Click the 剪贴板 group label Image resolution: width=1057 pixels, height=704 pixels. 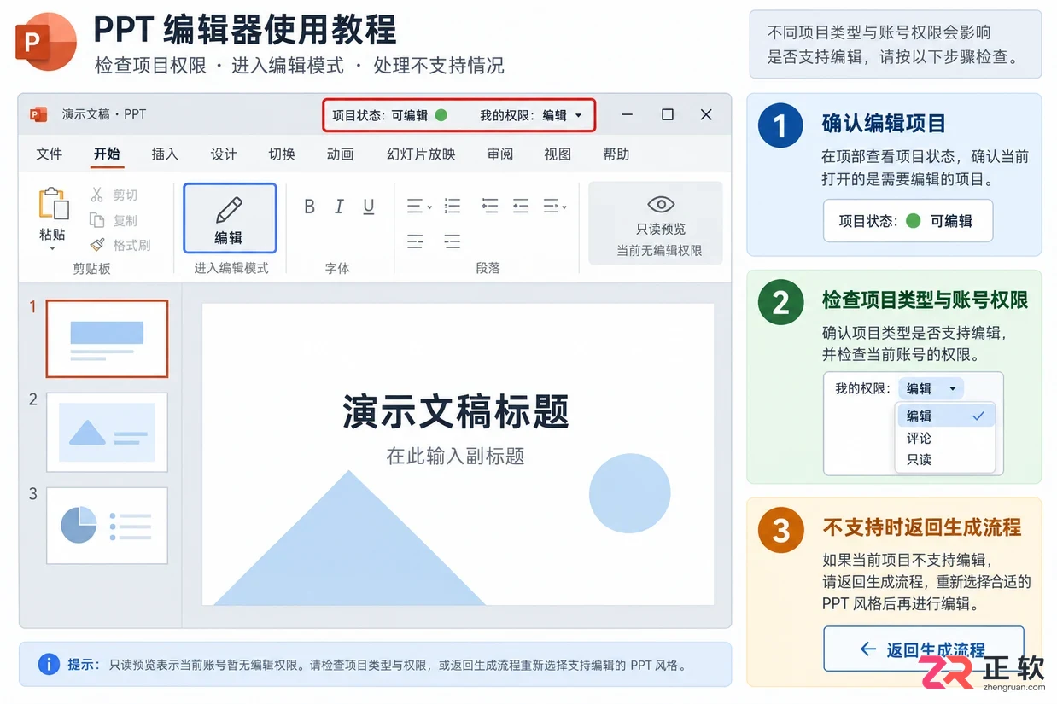pyautogui.click(x=91, y=268)
